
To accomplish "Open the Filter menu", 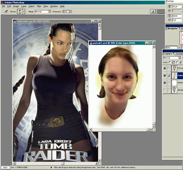I will pos(39,6).
